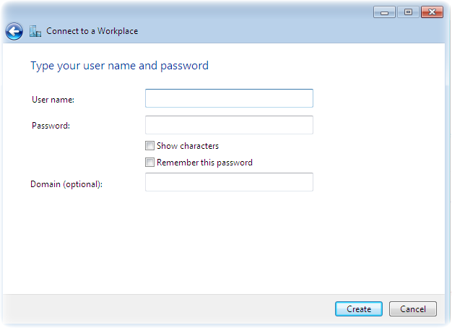Image resolution: width=452 pixels, height=328 pixels.
Task: Click the 'Type your user name and password' heading
Action: coord(120,66)
